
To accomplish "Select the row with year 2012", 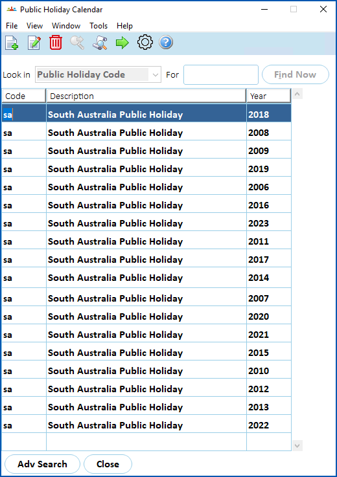I will coord(146,388).
